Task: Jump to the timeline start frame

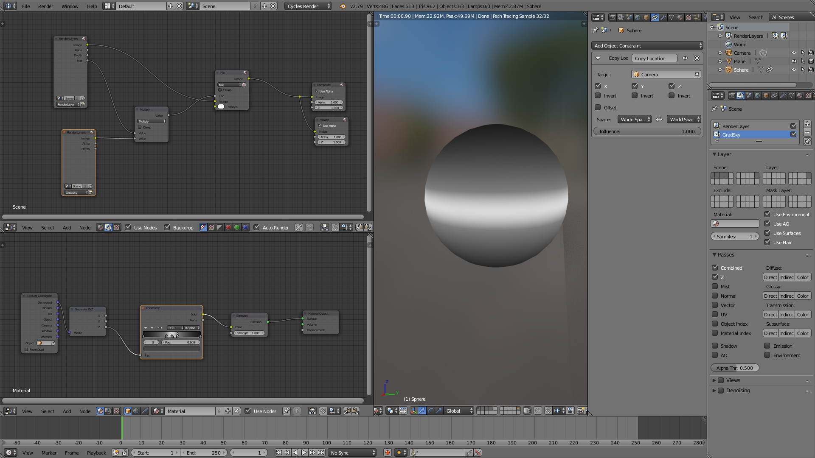Action: tap(278, 452)
